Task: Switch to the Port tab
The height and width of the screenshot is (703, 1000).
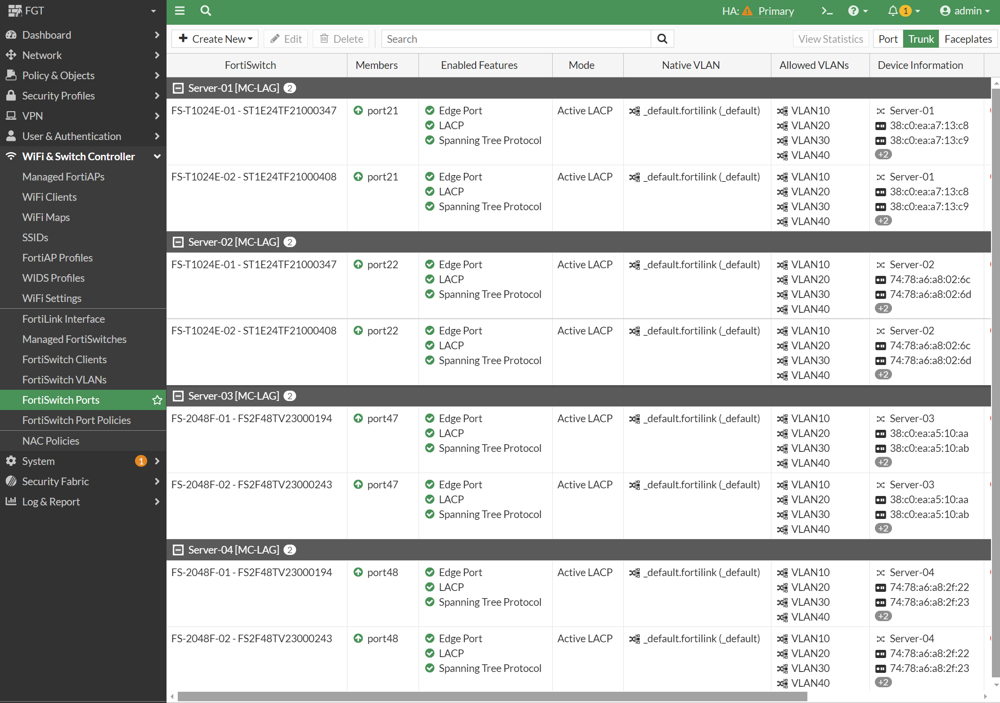Action: (887, 39)
